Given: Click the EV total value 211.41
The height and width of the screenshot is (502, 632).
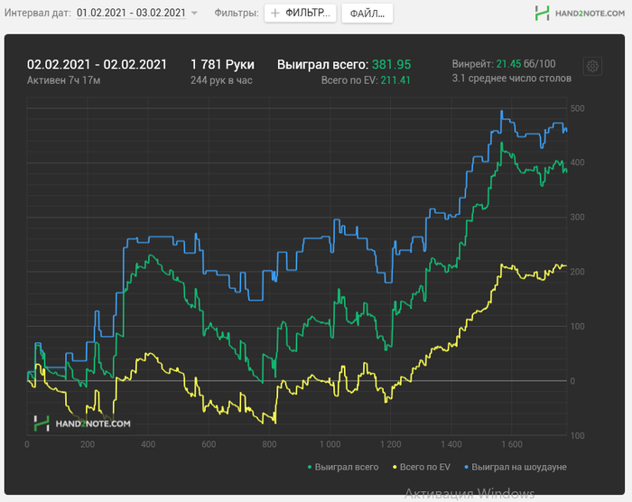Looking at the screenshot, I should point(395,80).
